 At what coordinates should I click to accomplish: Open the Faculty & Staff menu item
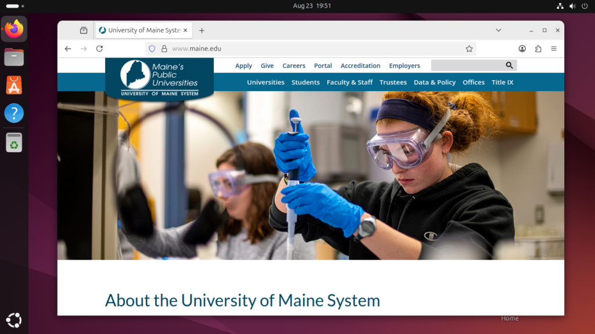tap(349, 82)
